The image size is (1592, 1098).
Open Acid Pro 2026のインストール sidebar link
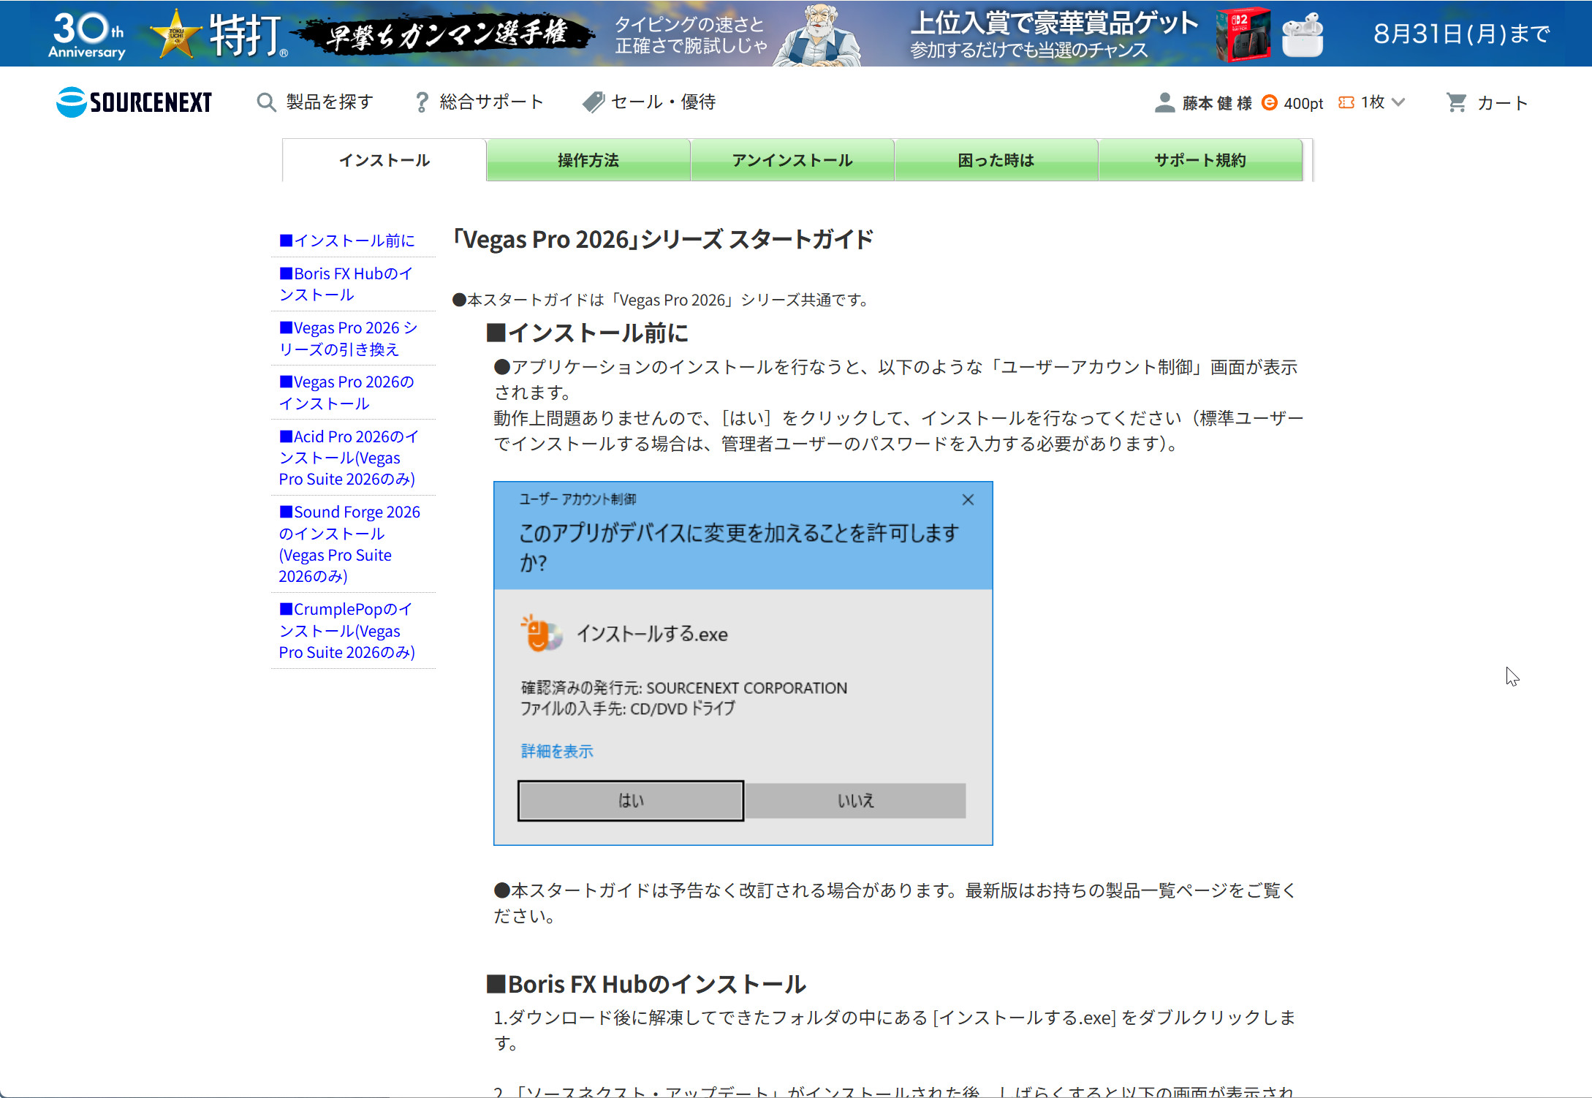pyautogui.click(x=349, y=458)
